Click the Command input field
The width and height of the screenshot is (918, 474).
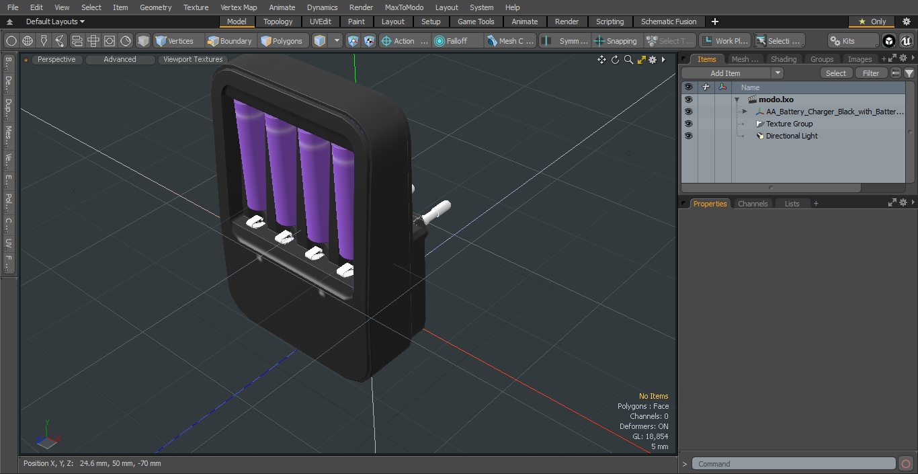coord(794,464)
